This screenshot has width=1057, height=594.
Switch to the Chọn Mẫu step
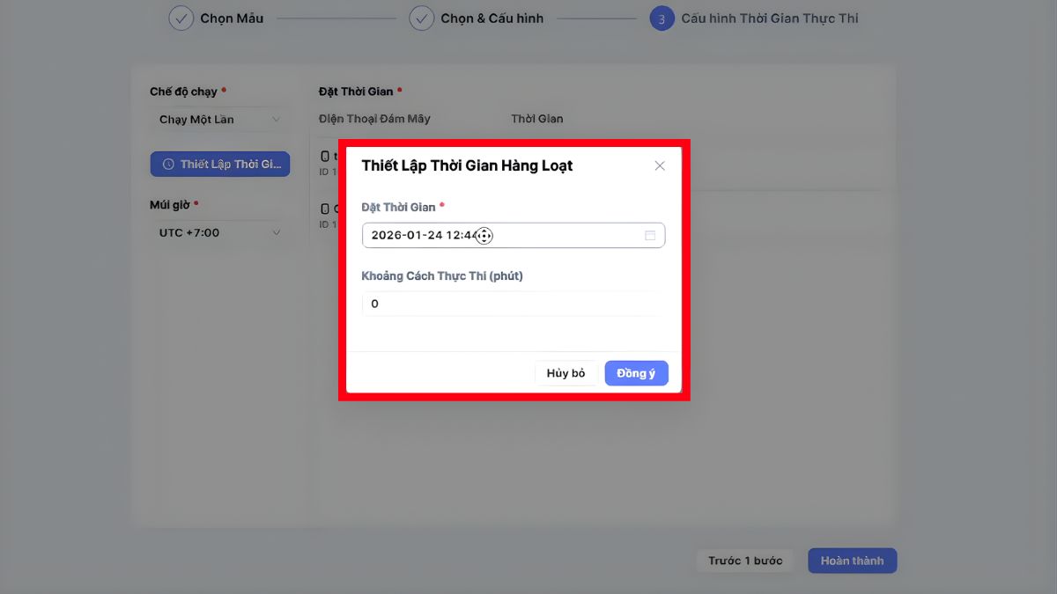[x=218, y=18]
